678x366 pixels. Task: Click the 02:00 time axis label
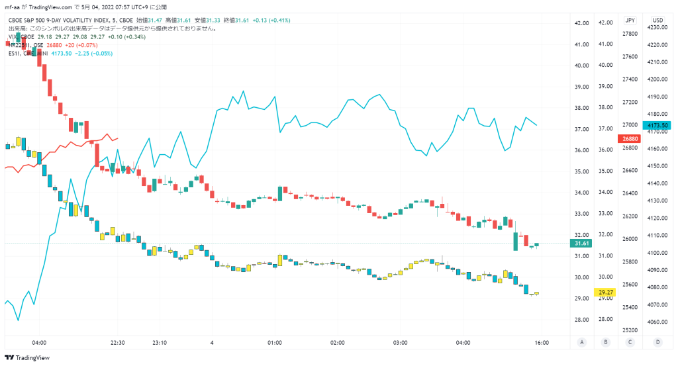click(337, 343)
